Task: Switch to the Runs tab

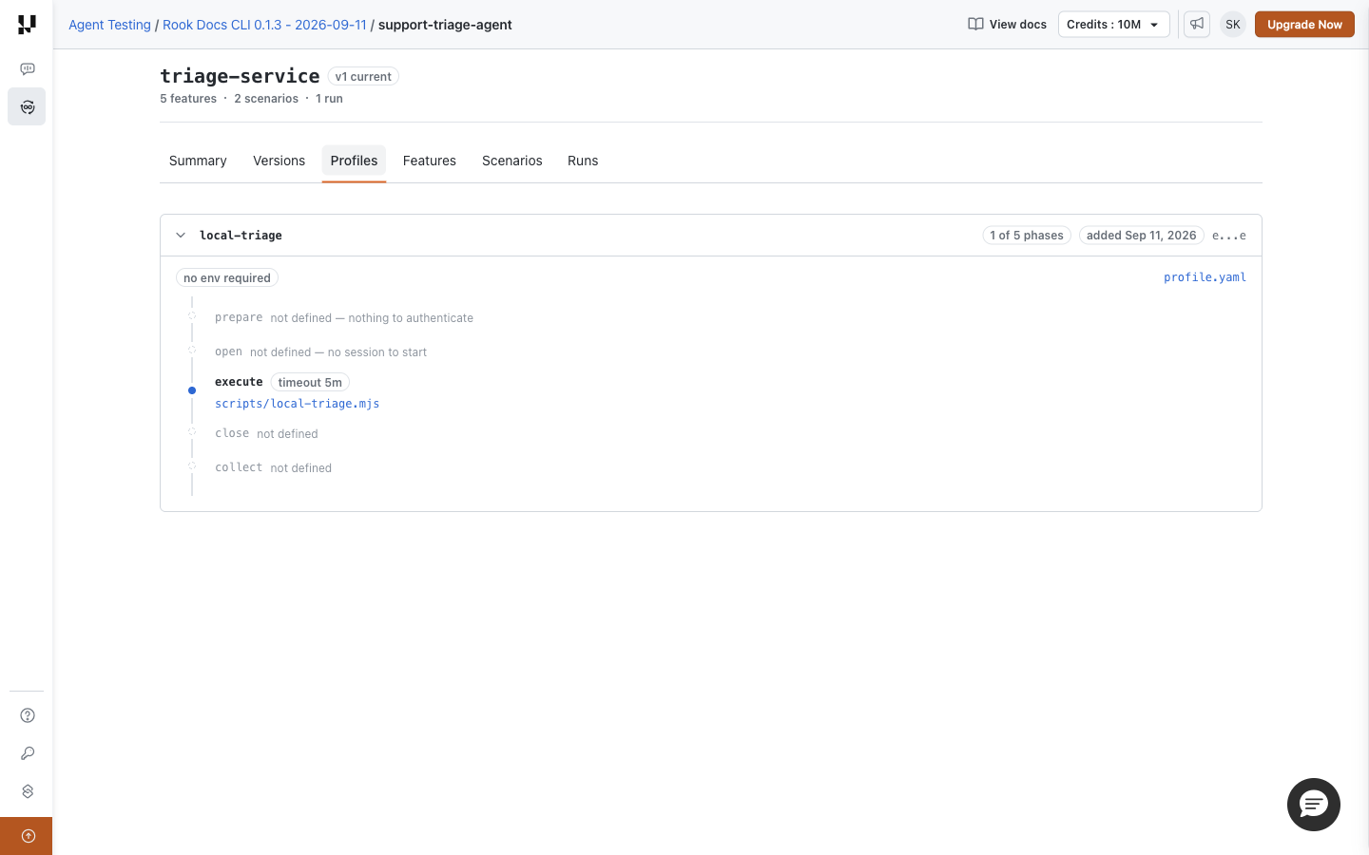Action: click(x=583, y=161)
